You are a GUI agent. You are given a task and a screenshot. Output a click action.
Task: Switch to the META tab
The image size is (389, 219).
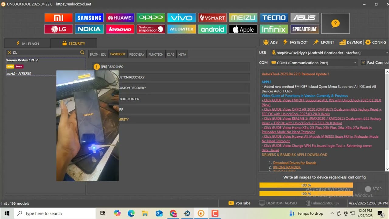click(x=182, y=54)
